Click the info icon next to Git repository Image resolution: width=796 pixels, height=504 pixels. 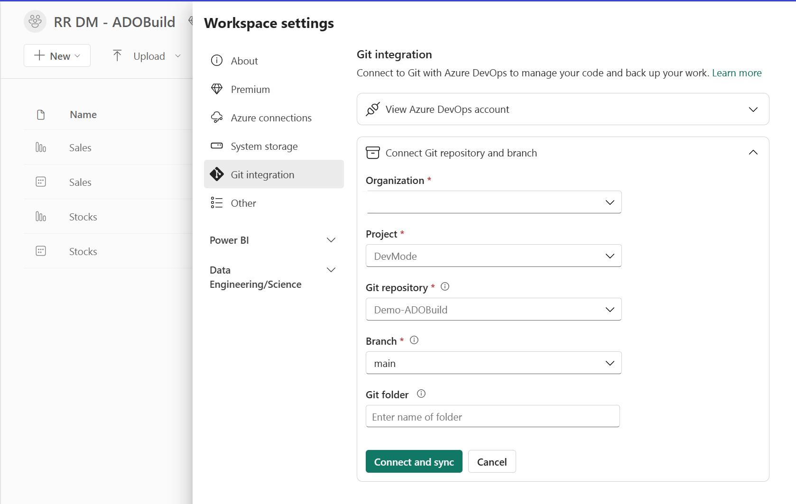444,286
